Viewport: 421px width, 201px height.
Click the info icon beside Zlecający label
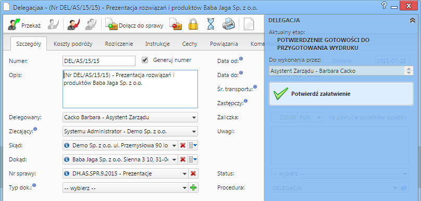(35, 130)
